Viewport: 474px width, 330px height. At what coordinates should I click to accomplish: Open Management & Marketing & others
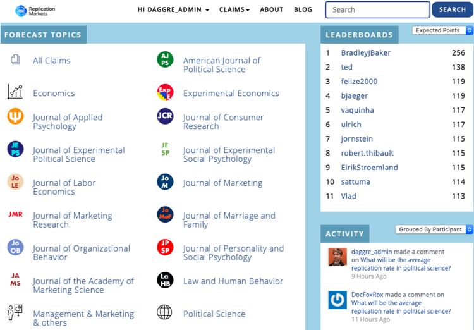[x=83, y=318]
